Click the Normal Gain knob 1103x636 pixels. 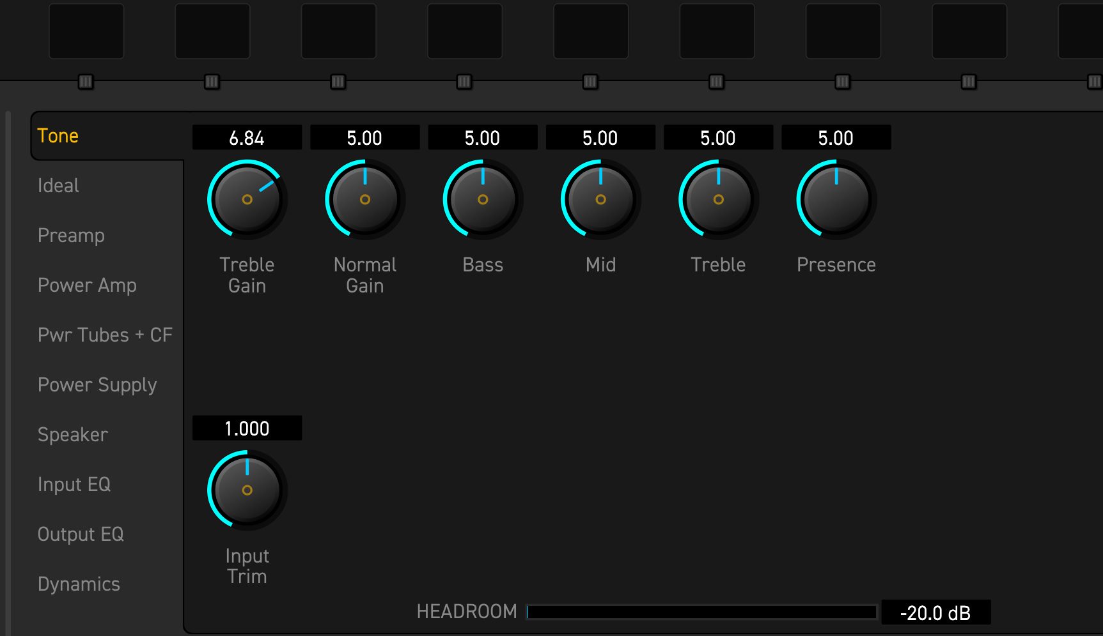tap(365, 200)
